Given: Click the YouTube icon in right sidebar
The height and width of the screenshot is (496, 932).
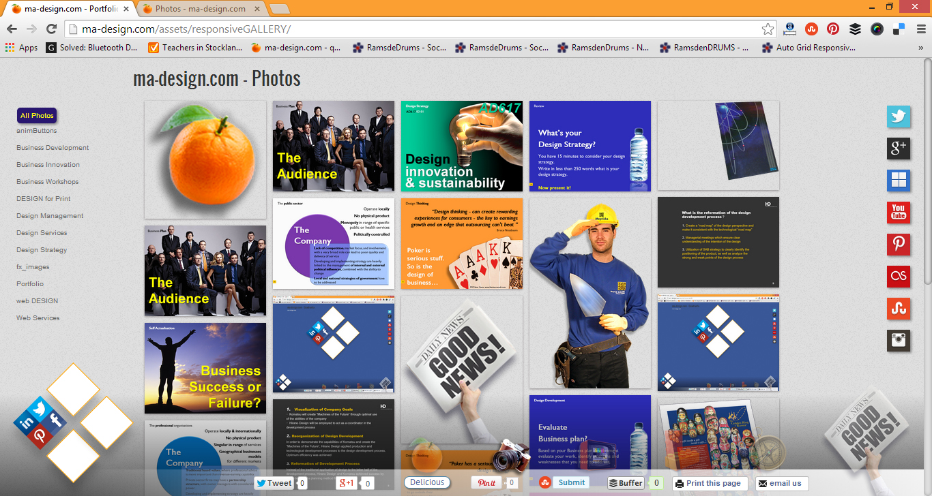Looking at the screenshot, I should [898, 212].
